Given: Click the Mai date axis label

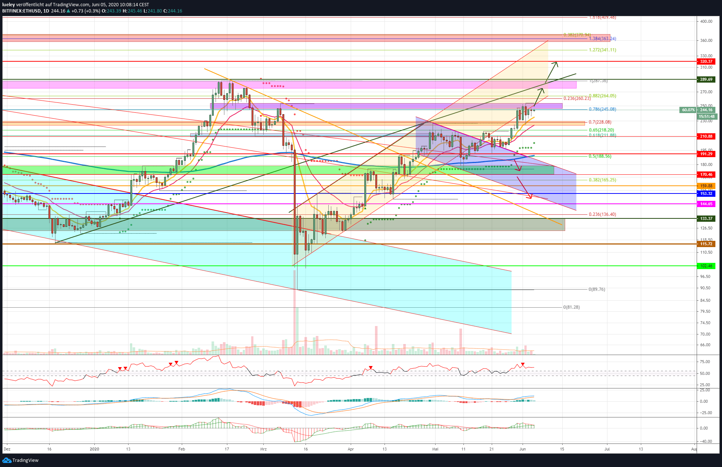Looking at the screenshot, I should 435,449.
